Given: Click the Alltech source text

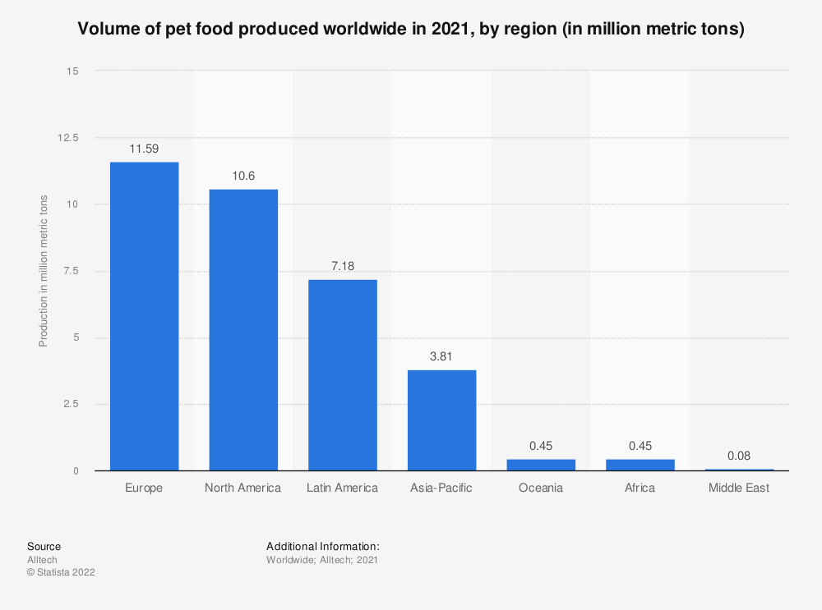Looking at the screenshot, I should tap(42, 560).
